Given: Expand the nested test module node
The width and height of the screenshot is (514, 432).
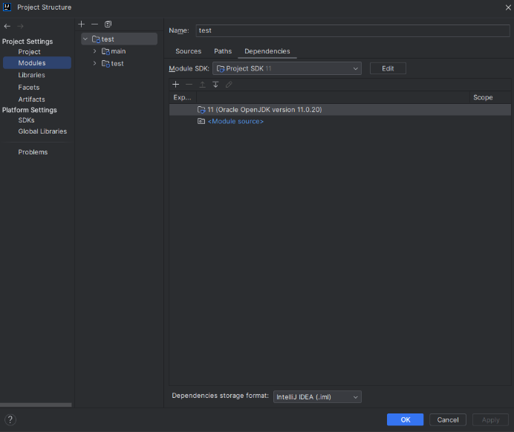Looking at the screenshot, I should [95, 63].
